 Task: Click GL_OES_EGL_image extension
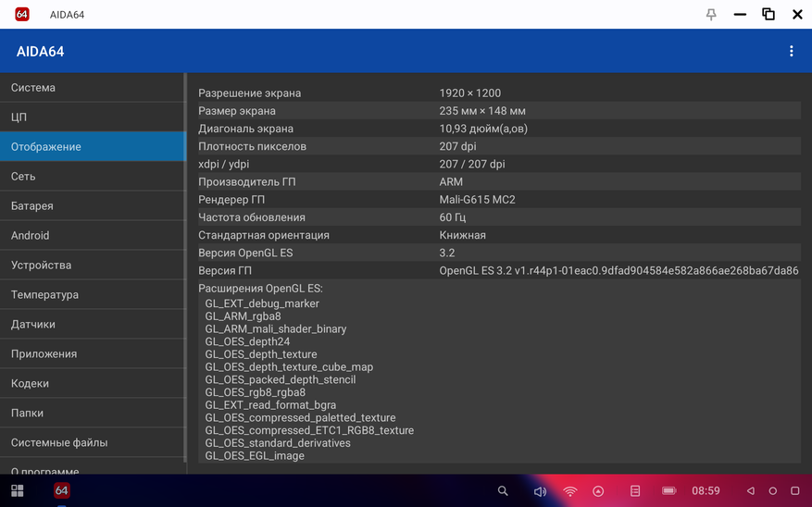[255, 456]
